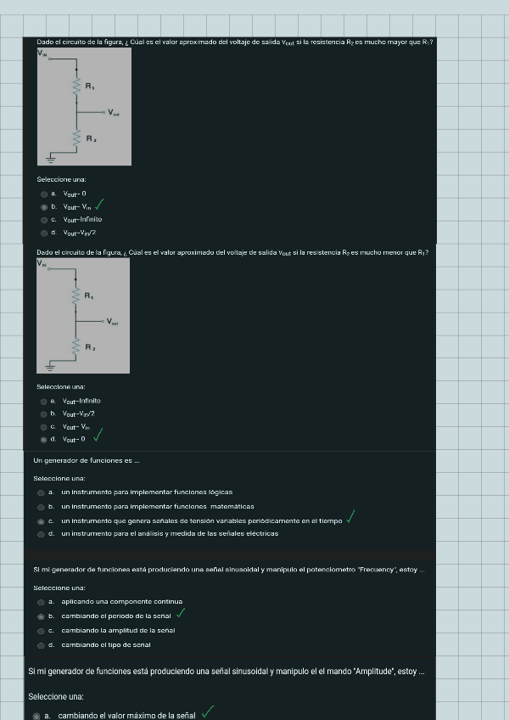Click green checkmark beside second question's Vout~0

98,436
